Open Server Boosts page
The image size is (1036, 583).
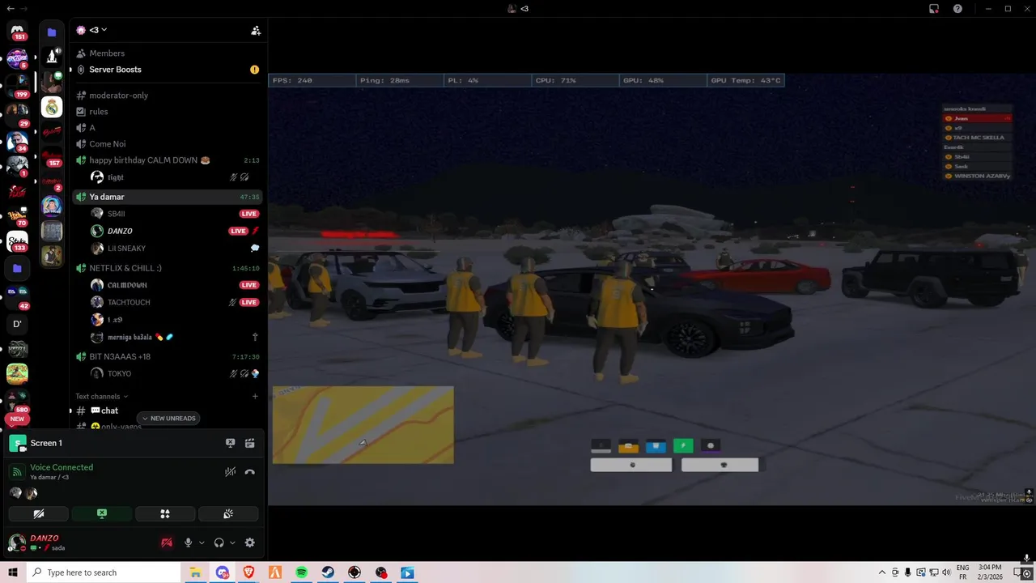click(x=168, y=70)
